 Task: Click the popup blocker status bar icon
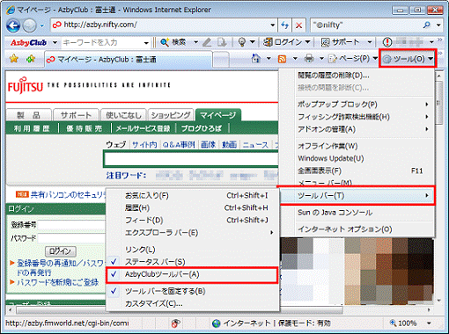click(x=175, y=323)
